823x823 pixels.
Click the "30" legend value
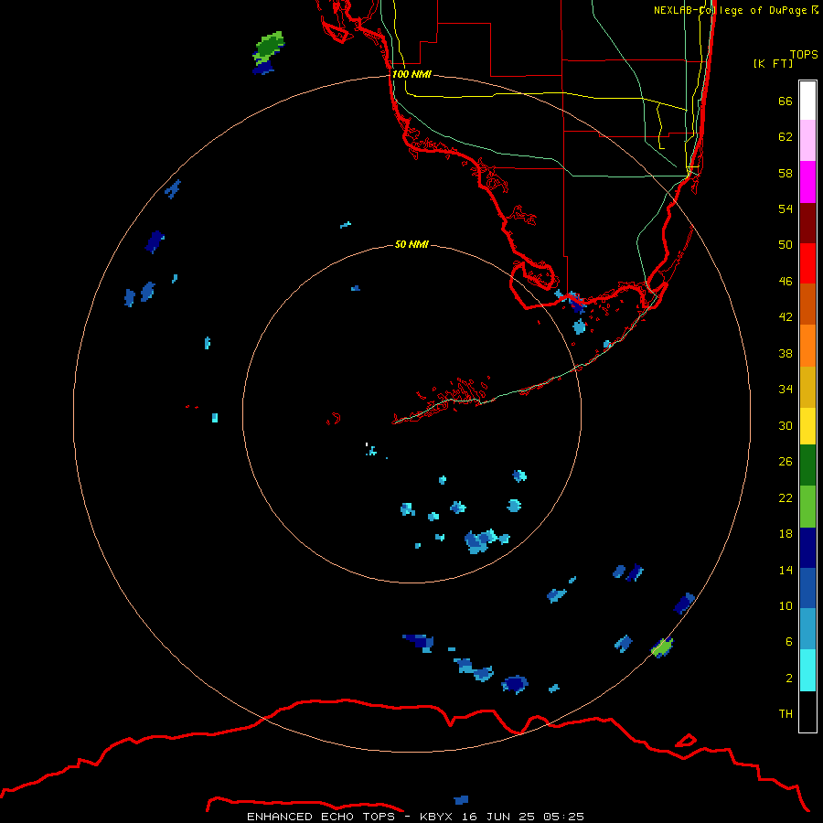(x=786, y=425)
